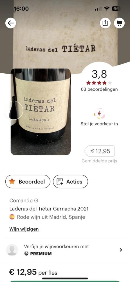Tap the Comando G winery name
Image resolution: width=130 pixels, height=282 pixels.
(24, 201)
